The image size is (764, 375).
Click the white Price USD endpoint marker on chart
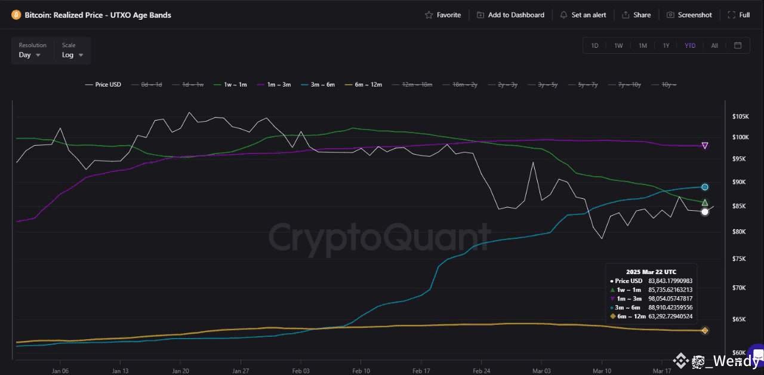tap(704, 211)
